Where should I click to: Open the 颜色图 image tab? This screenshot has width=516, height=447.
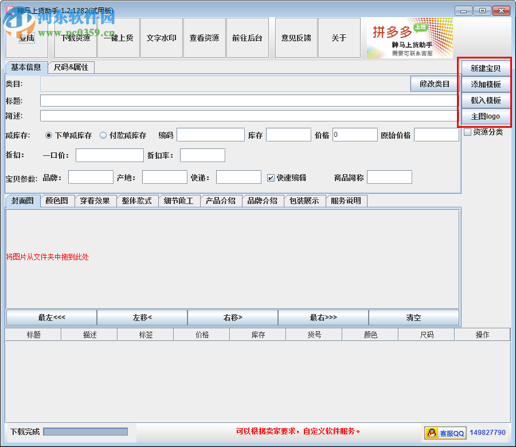(57, 201)
